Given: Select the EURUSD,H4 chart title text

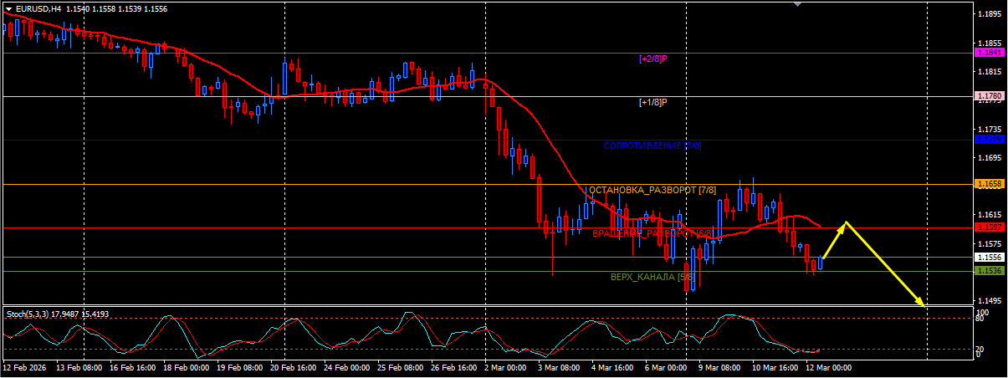Looking at the screenshot, I should tap(38, 8).
